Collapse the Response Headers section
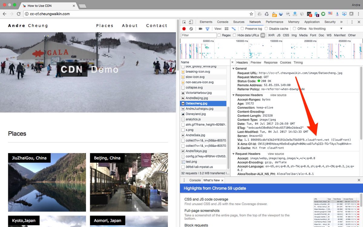Screen dimensions: 363x227 [233, 95]
